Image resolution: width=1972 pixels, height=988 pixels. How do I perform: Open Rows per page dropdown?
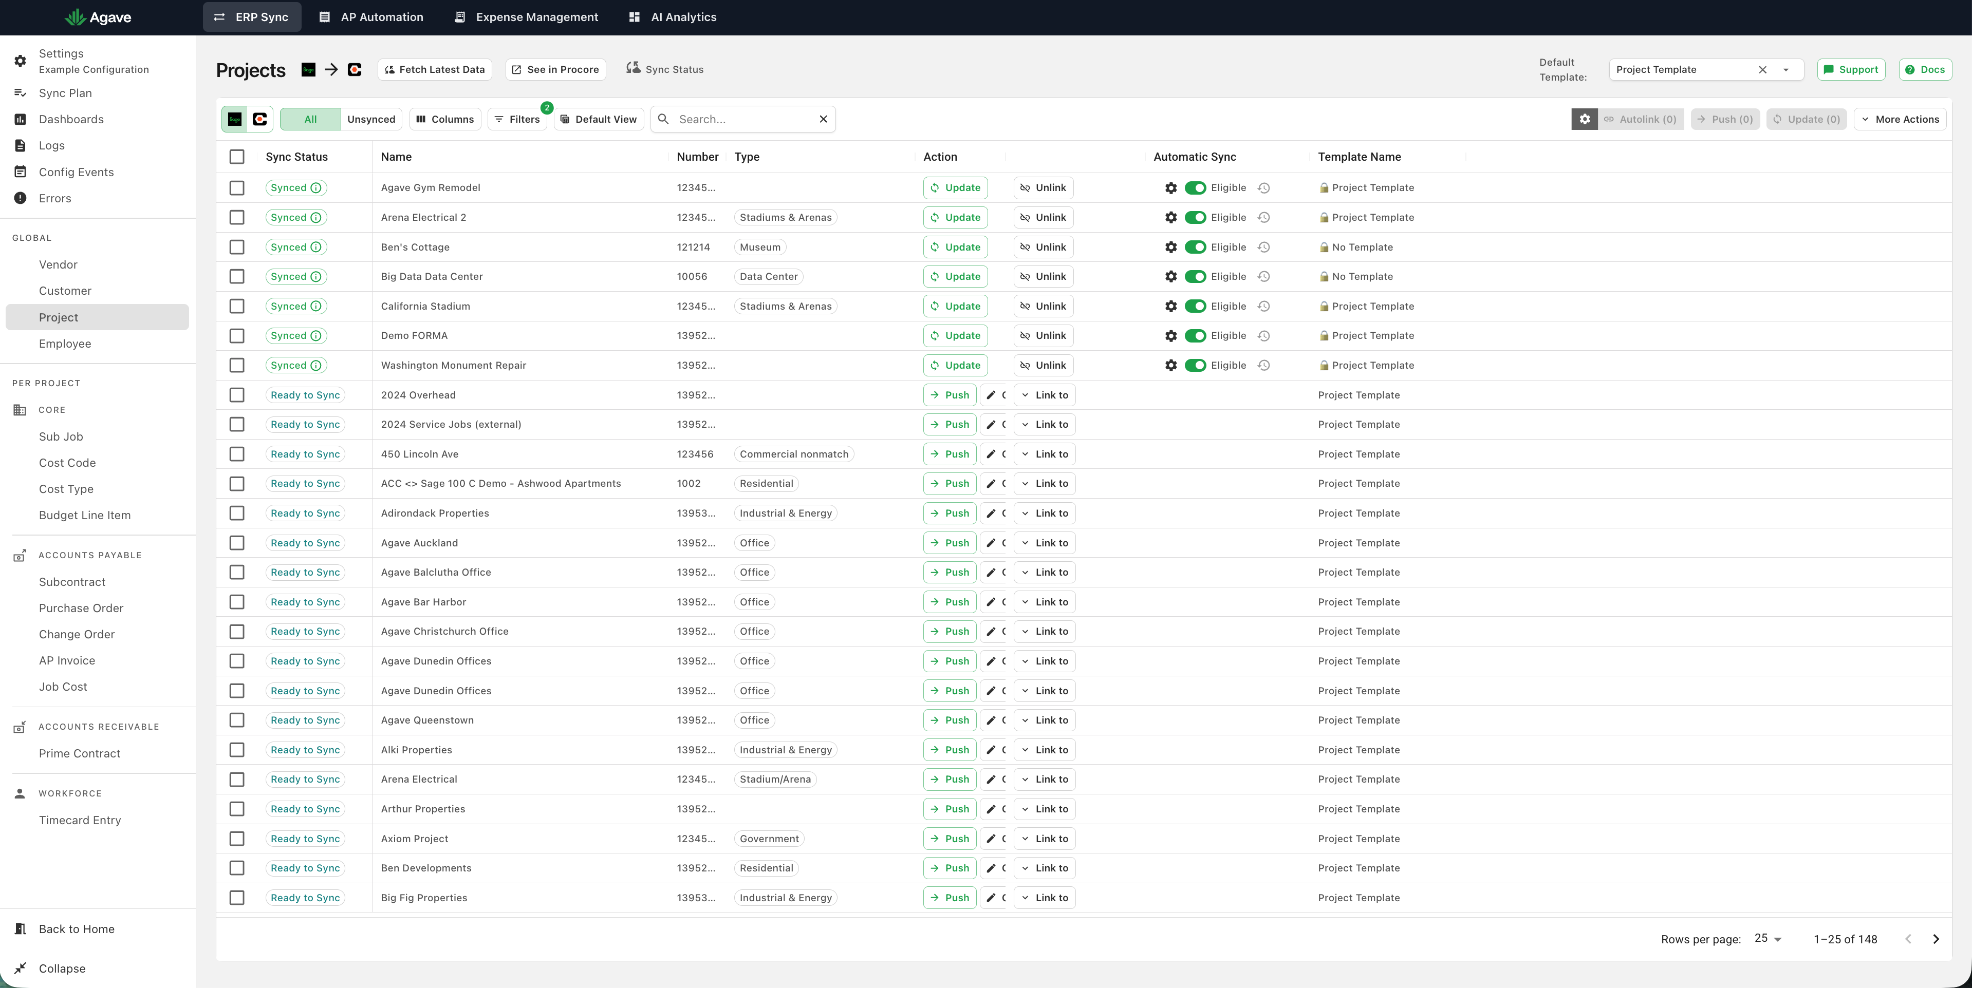point(1769,939)
